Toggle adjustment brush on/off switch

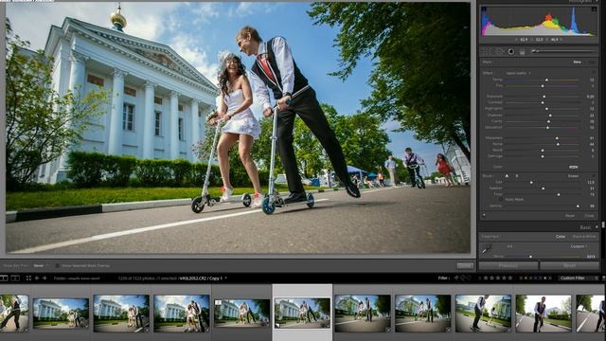(484, 215)
